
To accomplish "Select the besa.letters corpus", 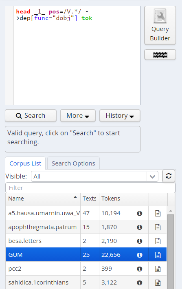I will click(x=86, y=241).
